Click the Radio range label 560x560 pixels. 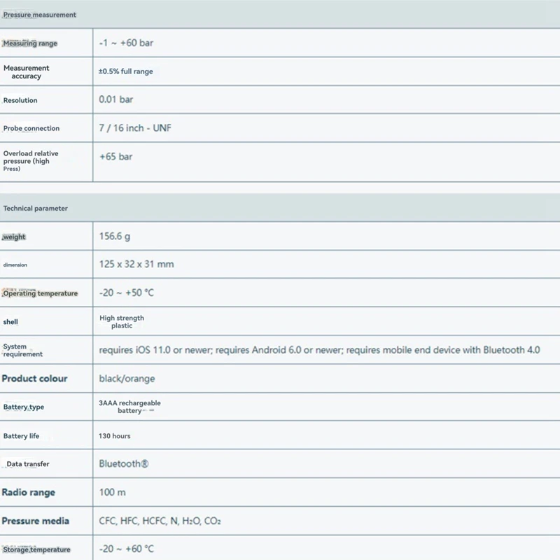click(x=29, y=493)
